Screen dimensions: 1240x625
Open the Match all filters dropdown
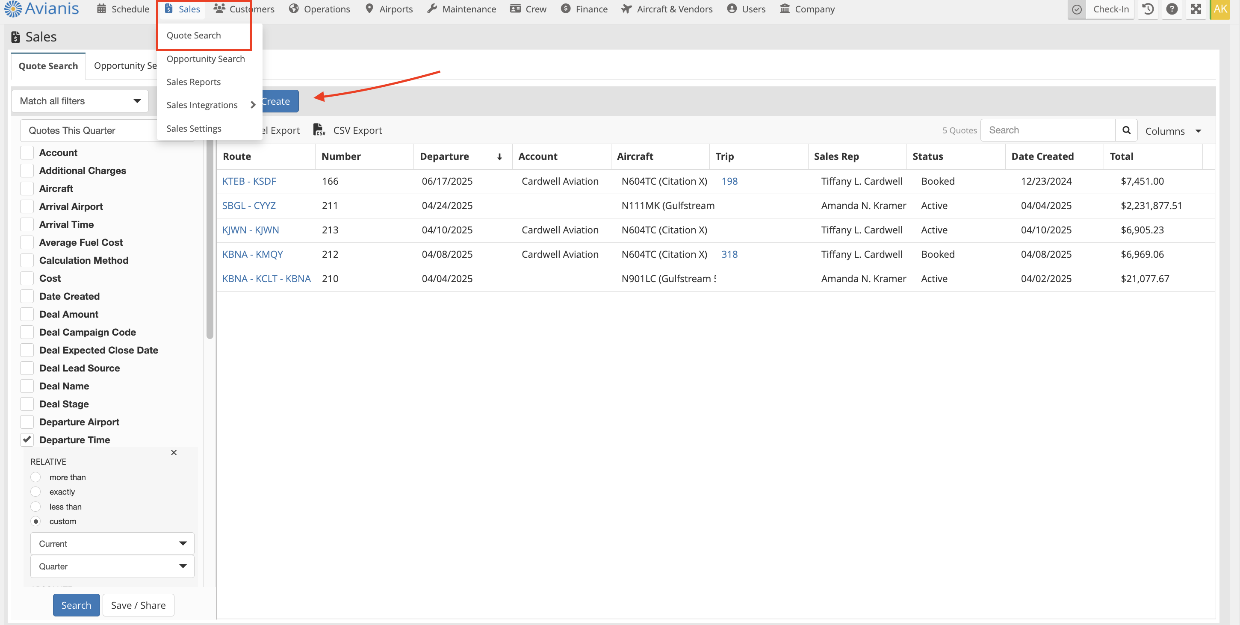click(x=80, y=101)
